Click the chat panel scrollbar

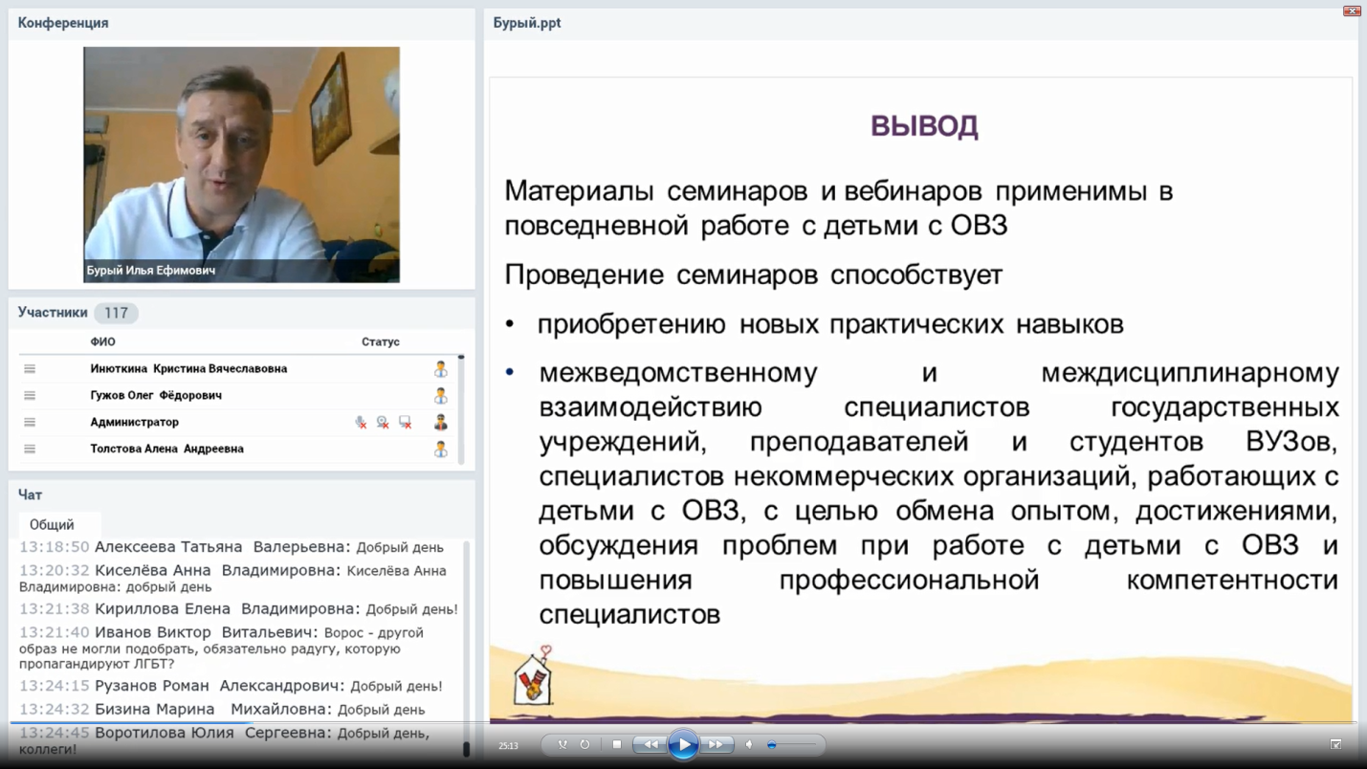coord(466,648)
